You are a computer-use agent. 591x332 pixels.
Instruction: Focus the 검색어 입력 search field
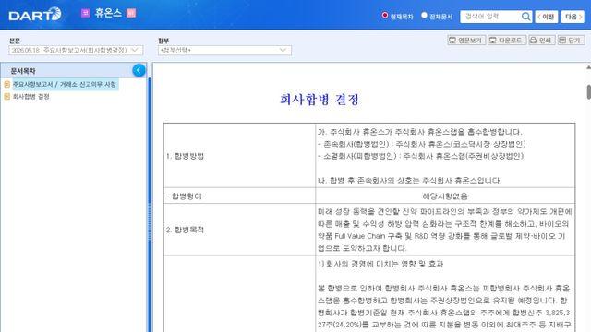[490, 17]
